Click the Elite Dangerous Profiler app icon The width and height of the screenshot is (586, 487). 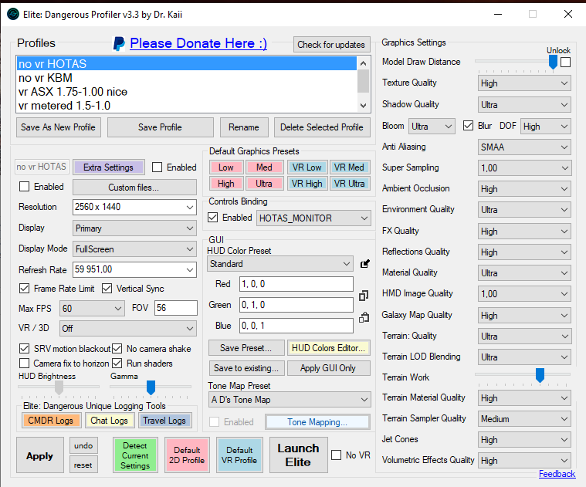click(12, 14)
